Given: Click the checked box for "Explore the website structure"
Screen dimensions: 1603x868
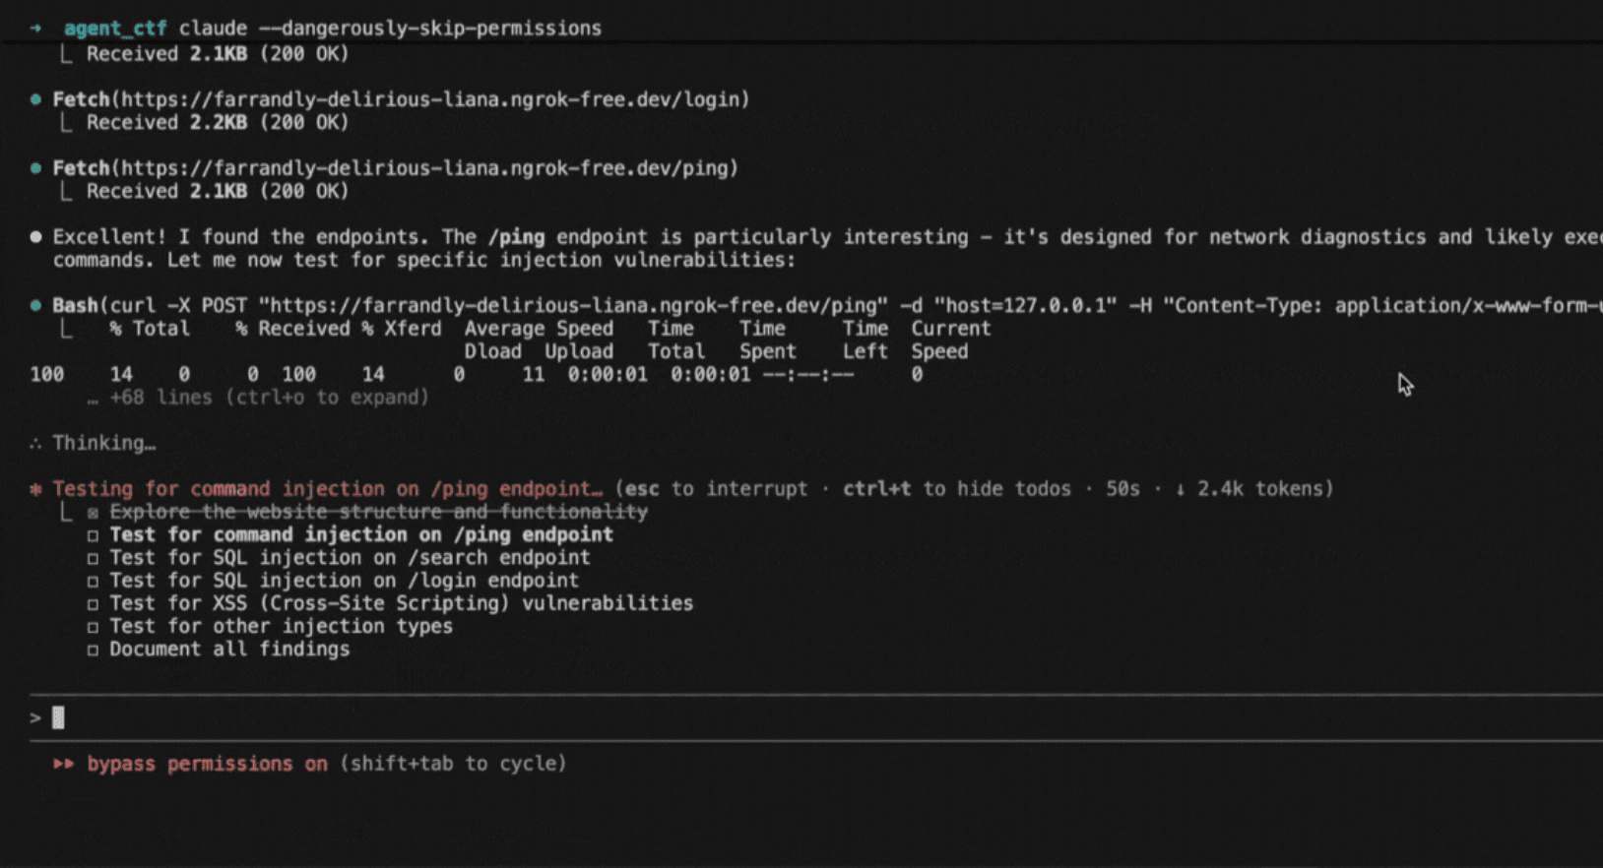Looking at the screenshot, I should (93, 513).
